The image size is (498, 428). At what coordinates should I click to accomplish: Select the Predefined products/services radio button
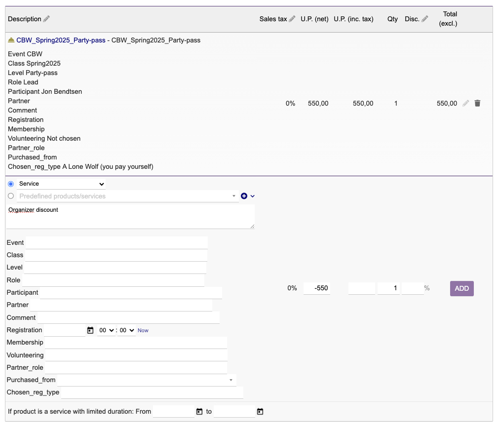11,196
